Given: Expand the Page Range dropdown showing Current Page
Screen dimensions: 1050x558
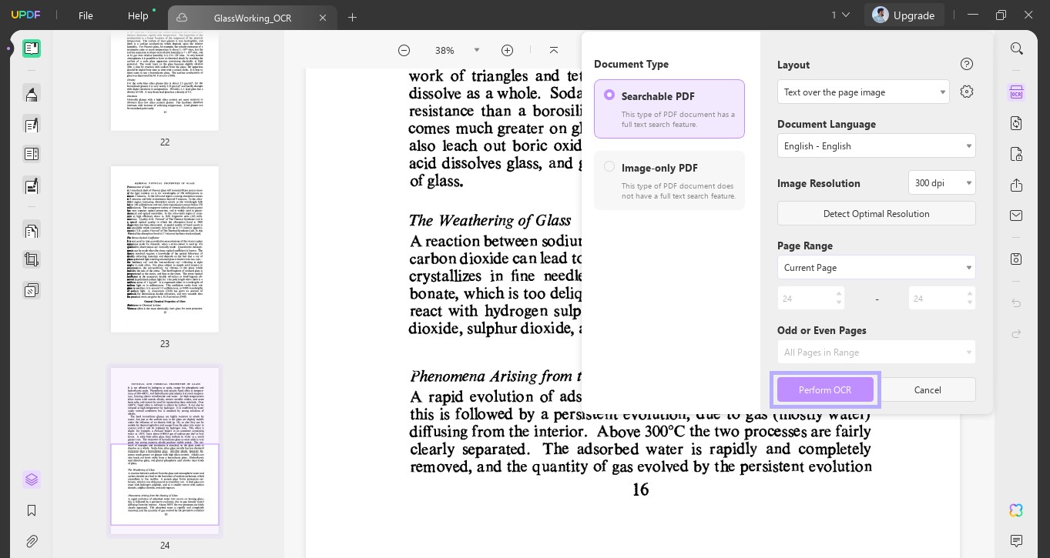Looking at the screenshot, I should pos(877,267).
